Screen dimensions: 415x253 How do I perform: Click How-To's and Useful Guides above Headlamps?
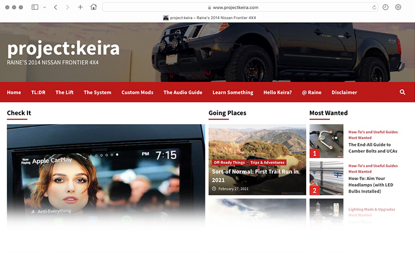373,166
